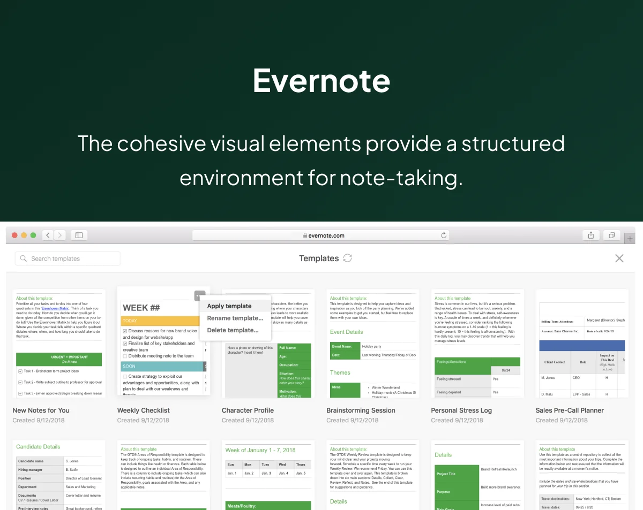Open the Personal Stress Log thumbnail
This screenshot has height=510, width=643.
point(477,342)
